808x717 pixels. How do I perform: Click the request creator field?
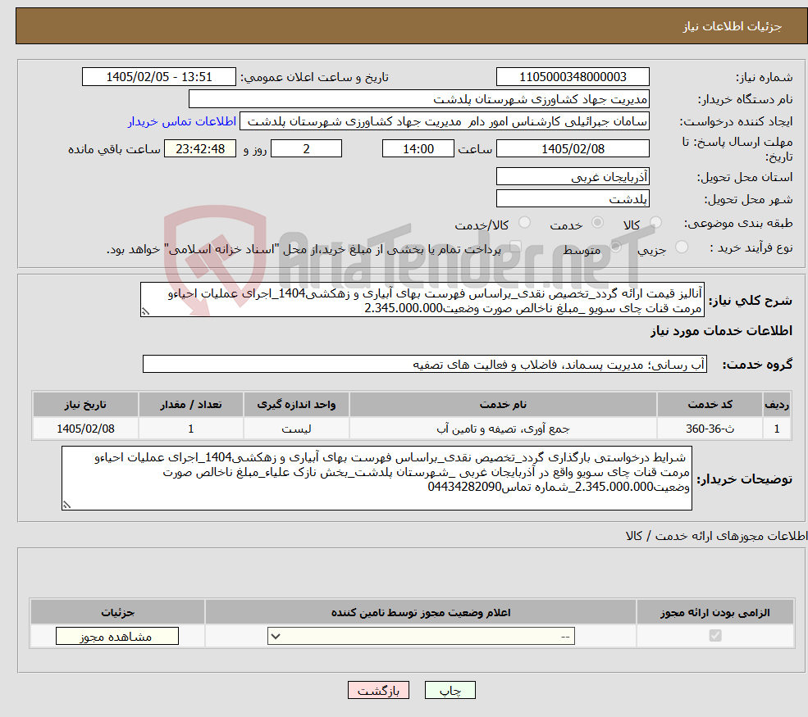coord(444,121)
